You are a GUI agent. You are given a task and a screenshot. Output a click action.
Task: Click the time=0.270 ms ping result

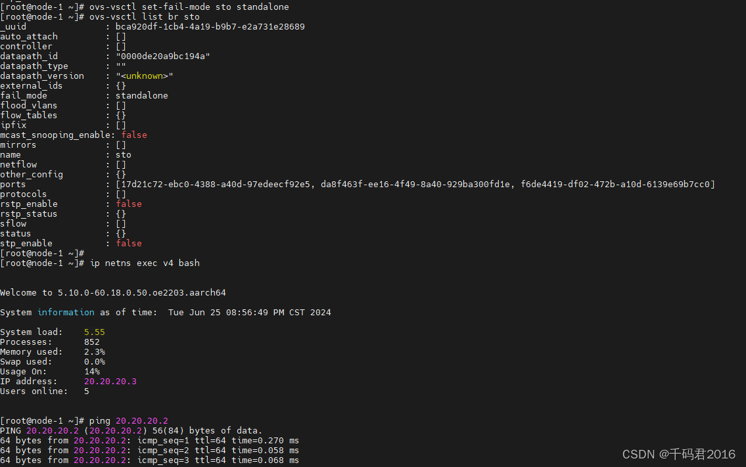(x=266, y=441)
